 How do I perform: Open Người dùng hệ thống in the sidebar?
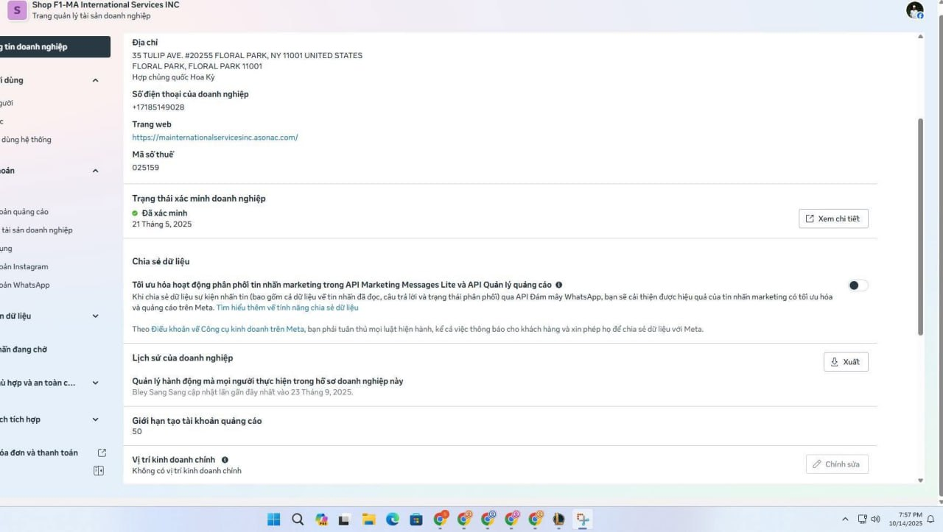(26, 140)
